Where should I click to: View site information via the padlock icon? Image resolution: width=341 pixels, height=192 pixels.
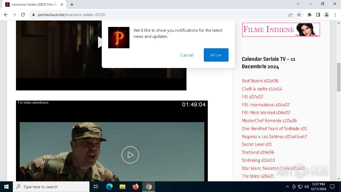click(x=34, y=15)
